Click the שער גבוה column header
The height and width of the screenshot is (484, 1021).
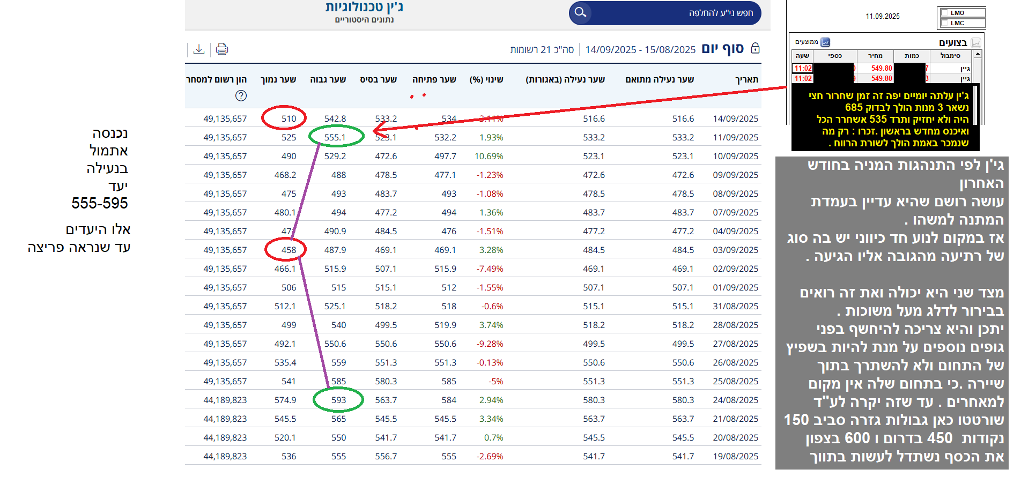[x=328, y=79]
